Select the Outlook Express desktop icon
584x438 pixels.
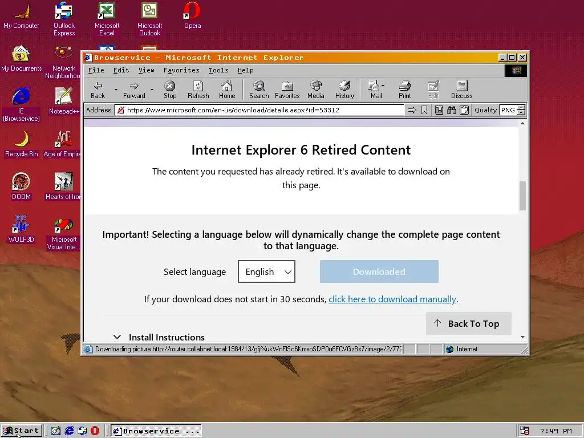pyautogui.click(x=64, y=19)
